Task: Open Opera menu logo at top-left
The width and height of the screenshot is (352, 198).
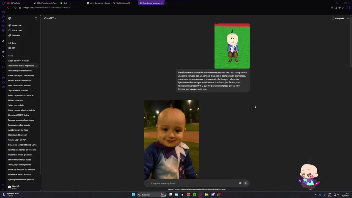Action: tap(3, 3)
